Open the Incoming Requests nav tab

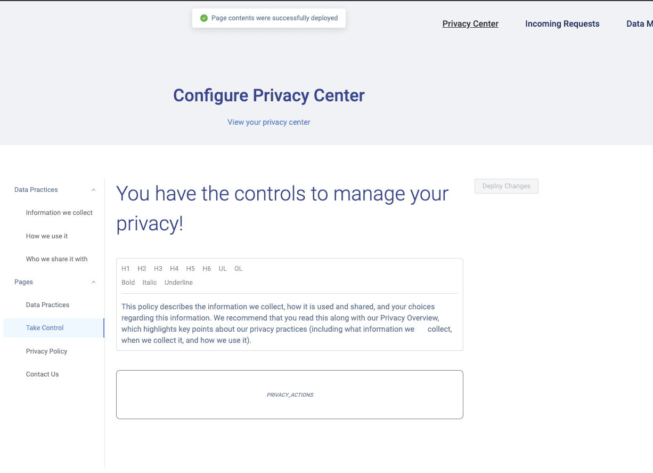click(x=562, y=24)
